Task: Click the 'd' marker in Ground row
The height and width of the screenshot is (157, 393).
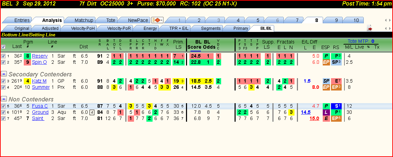Action: pyautogui.click(x=92, y=112)
